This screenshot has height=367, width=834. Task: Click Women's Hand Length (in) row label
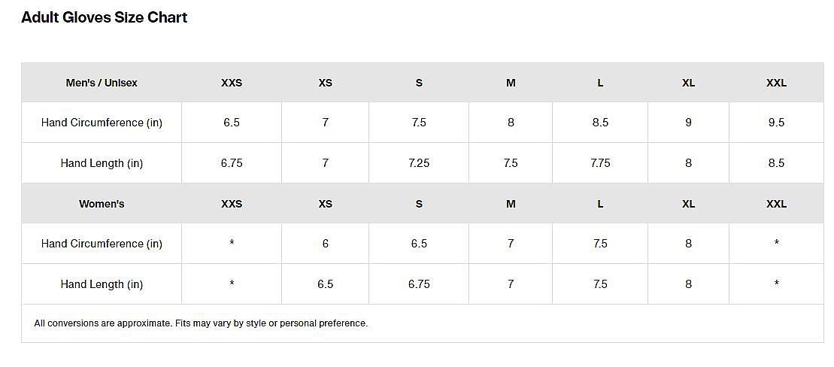tap(102, 284)
